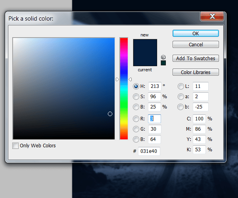The image size is (238, 198).
Task: Enable the Only Web Colors checkbox
Action: (x=16, y=146)
